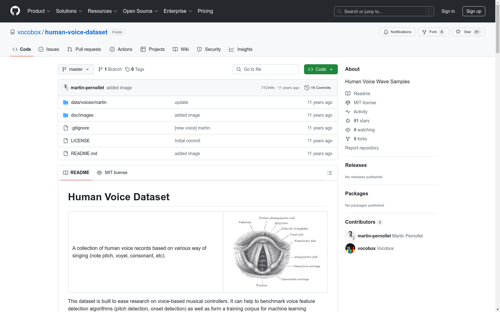Image resolution: width=500 pixels, height=312 pixels.
Task: Open the latest commit message 'added image'
Action: (119, 88)
